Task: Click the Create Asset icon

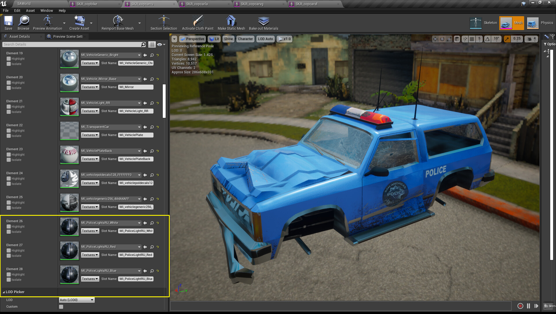Action: [79, 23]
